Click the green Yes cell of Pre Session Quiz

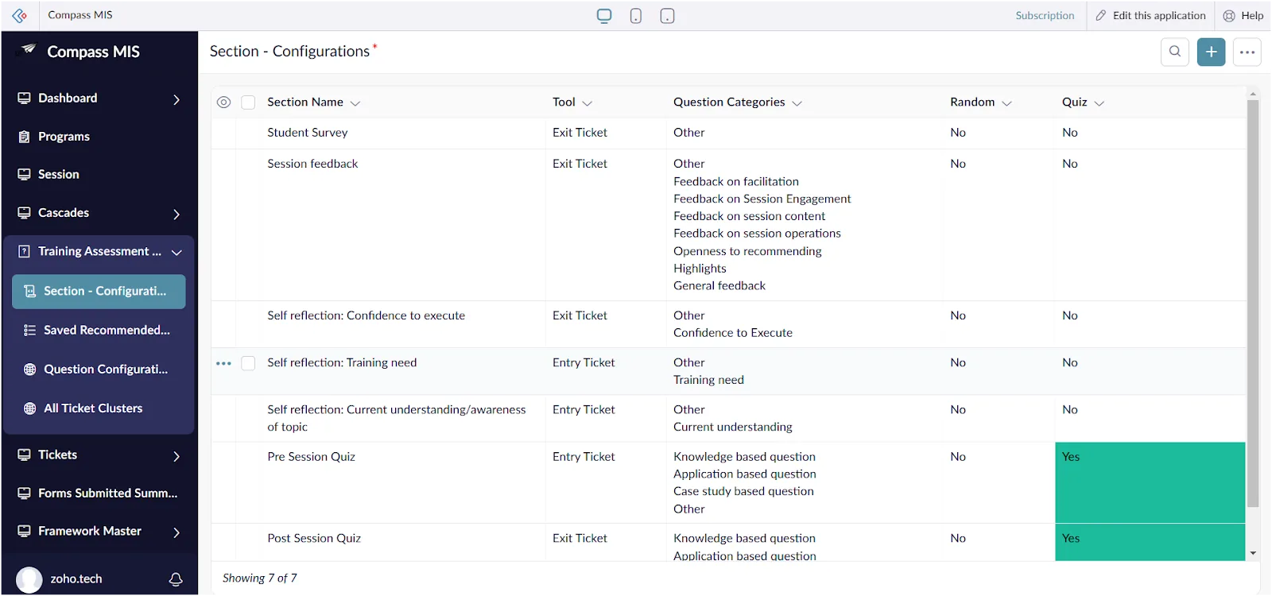tap(1150, 482)
